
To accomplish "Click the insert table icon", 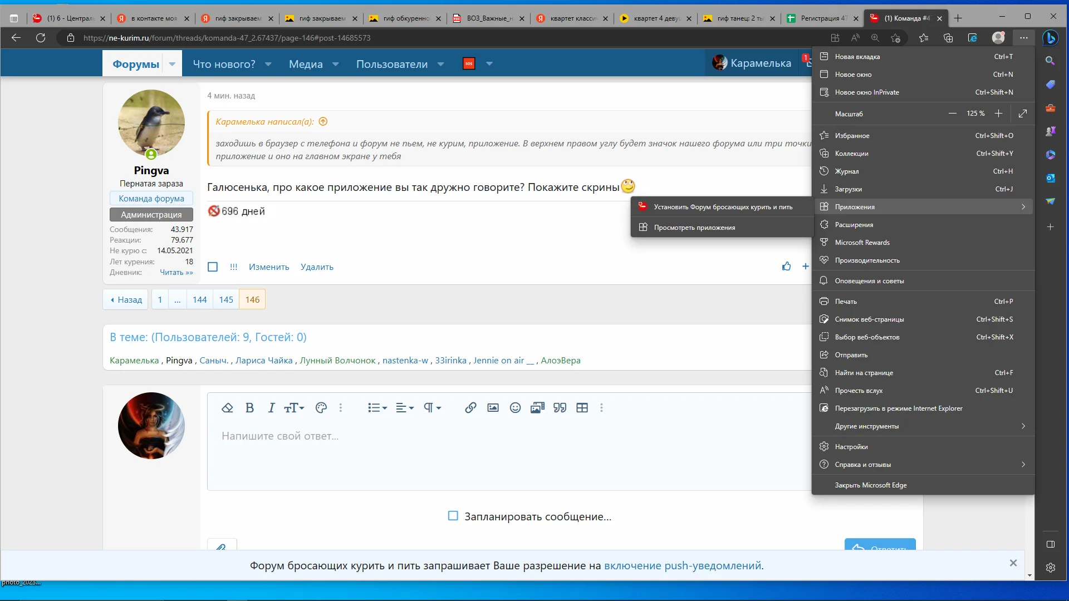I will pyautogui.click(x=582, y=408).
